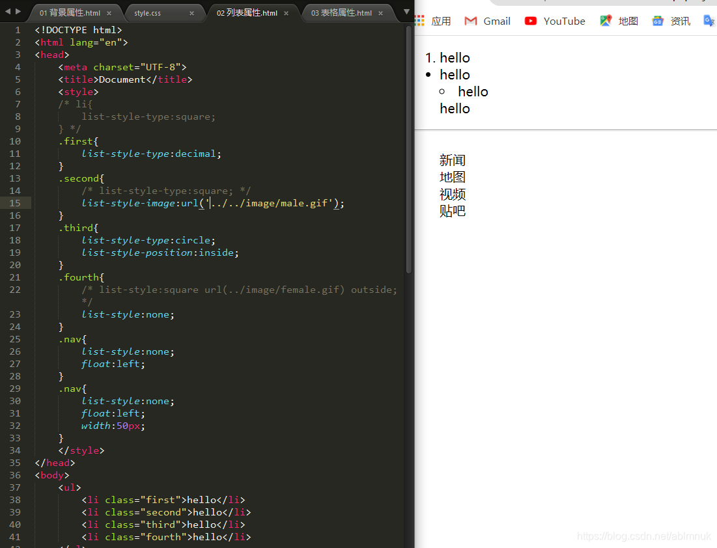Image resolution: width=717 pixels, height=548 pixels.
Task: Click the <meta charset="UTF-8"> line
Action: [x=122, y=67]
